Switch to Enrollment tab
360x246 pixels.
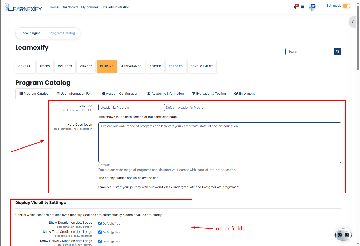[244, 94]
